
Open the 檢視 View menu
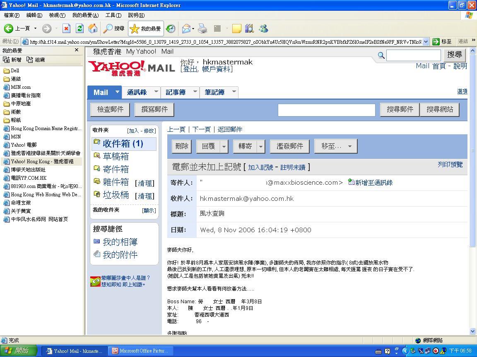(x=57, y=15)
